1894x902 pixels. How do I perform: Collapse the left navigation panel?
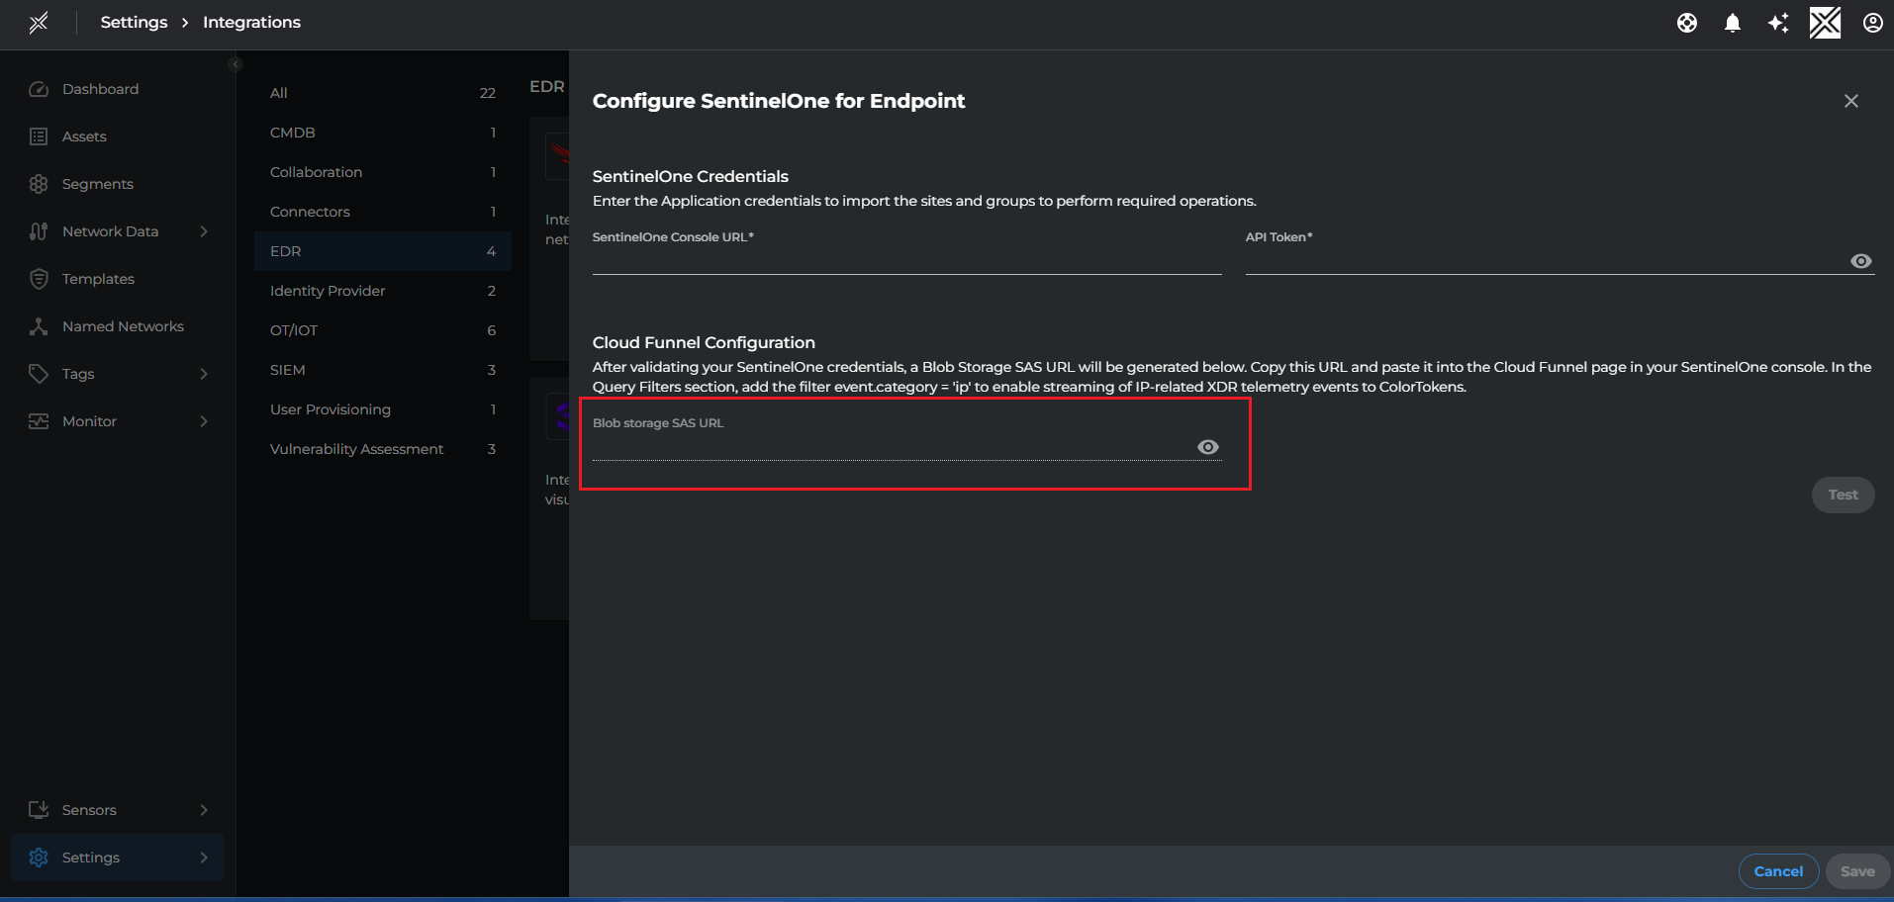pos(236,63)
